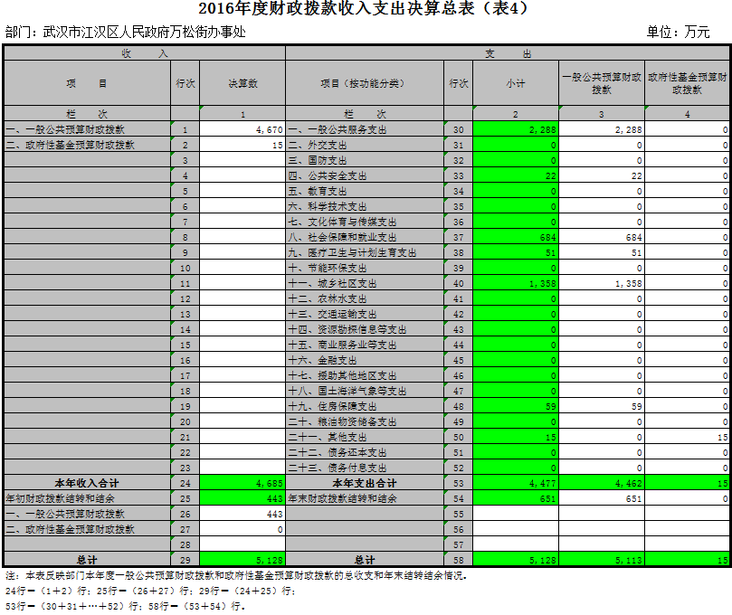Click the 支出 section header
The image size is (732, 615).
508,53
